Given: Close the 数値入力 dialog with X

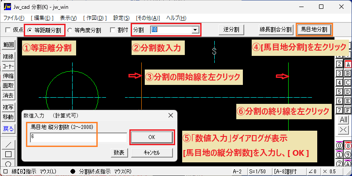Looking at the screenshot, I should tap(171, 115).
